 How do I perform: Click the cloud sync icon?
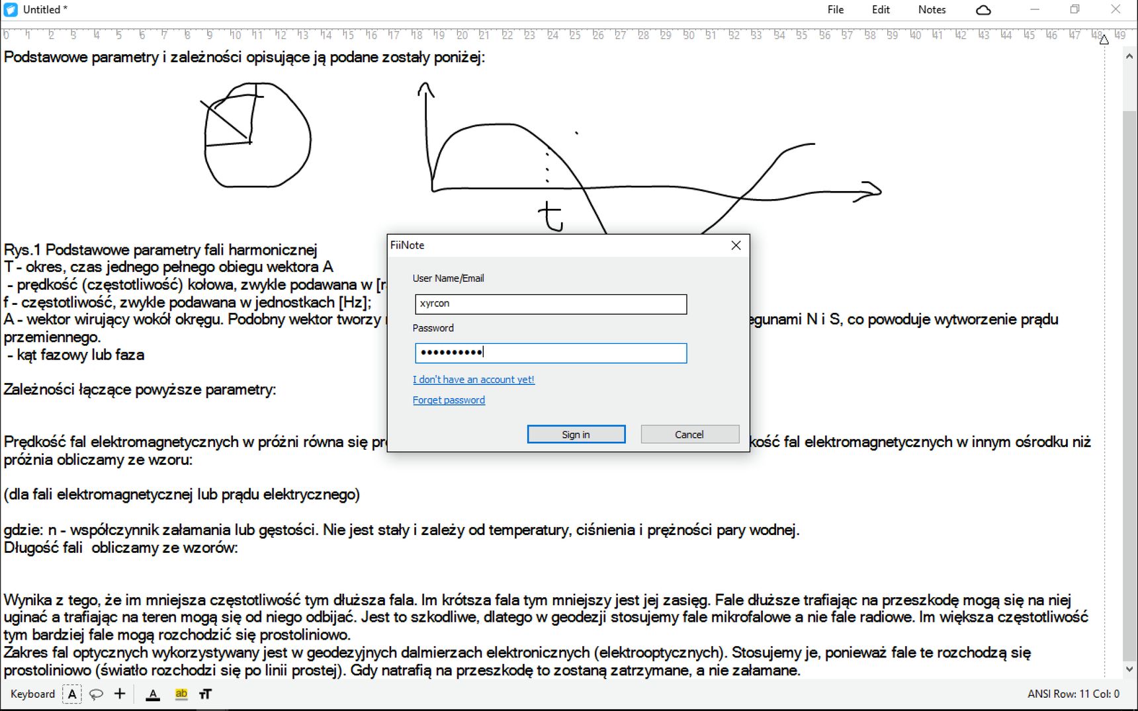(x=983, y=10)
